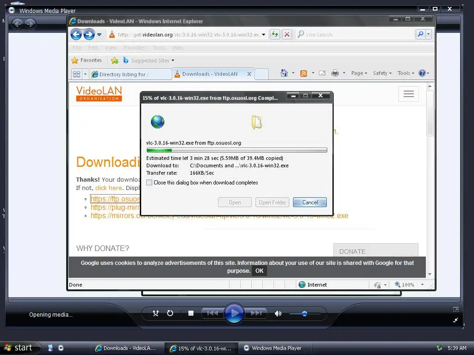
Task: Stop loading the page in IE
Action: [x=287, y=34]
